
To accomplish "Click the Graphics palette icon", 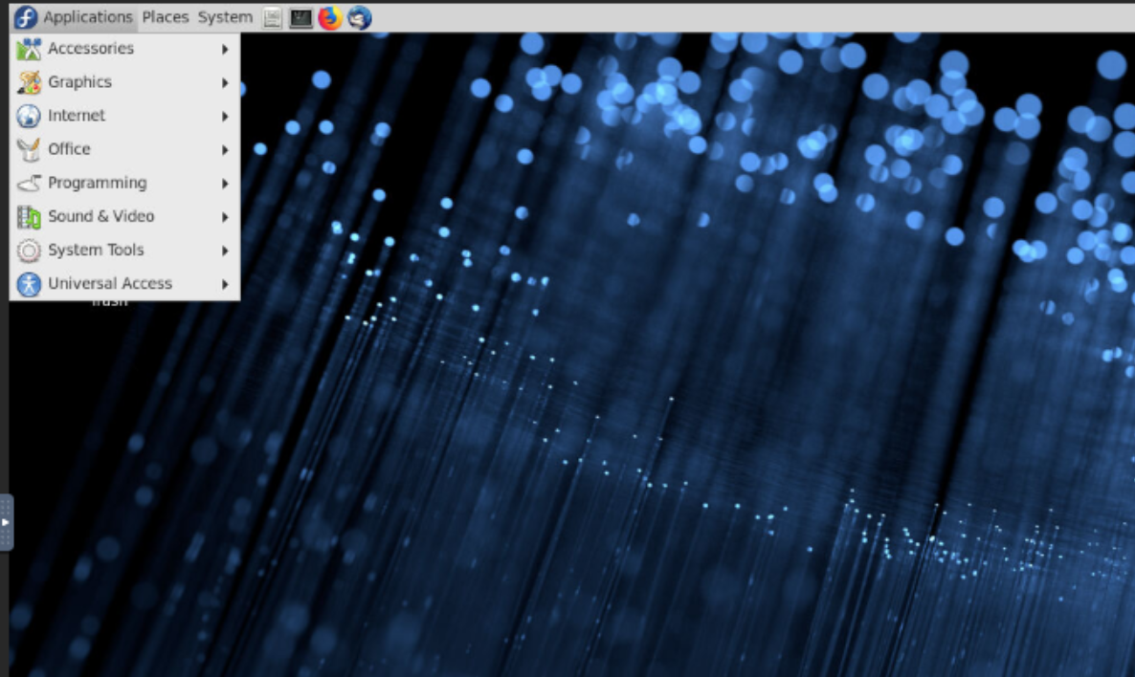I will click(30, 82).
